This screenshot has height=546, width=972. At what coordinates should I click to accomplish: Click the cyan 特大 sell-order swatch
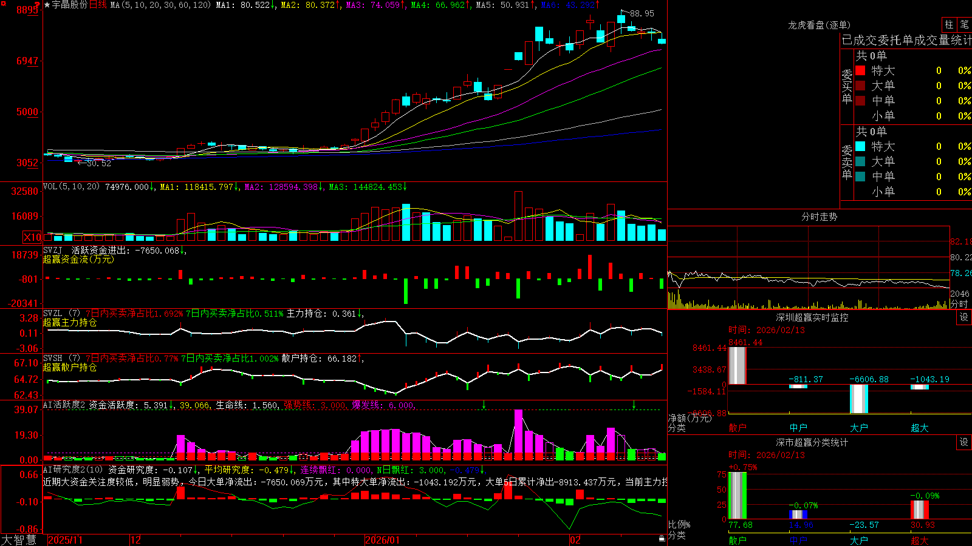[860, 146]
